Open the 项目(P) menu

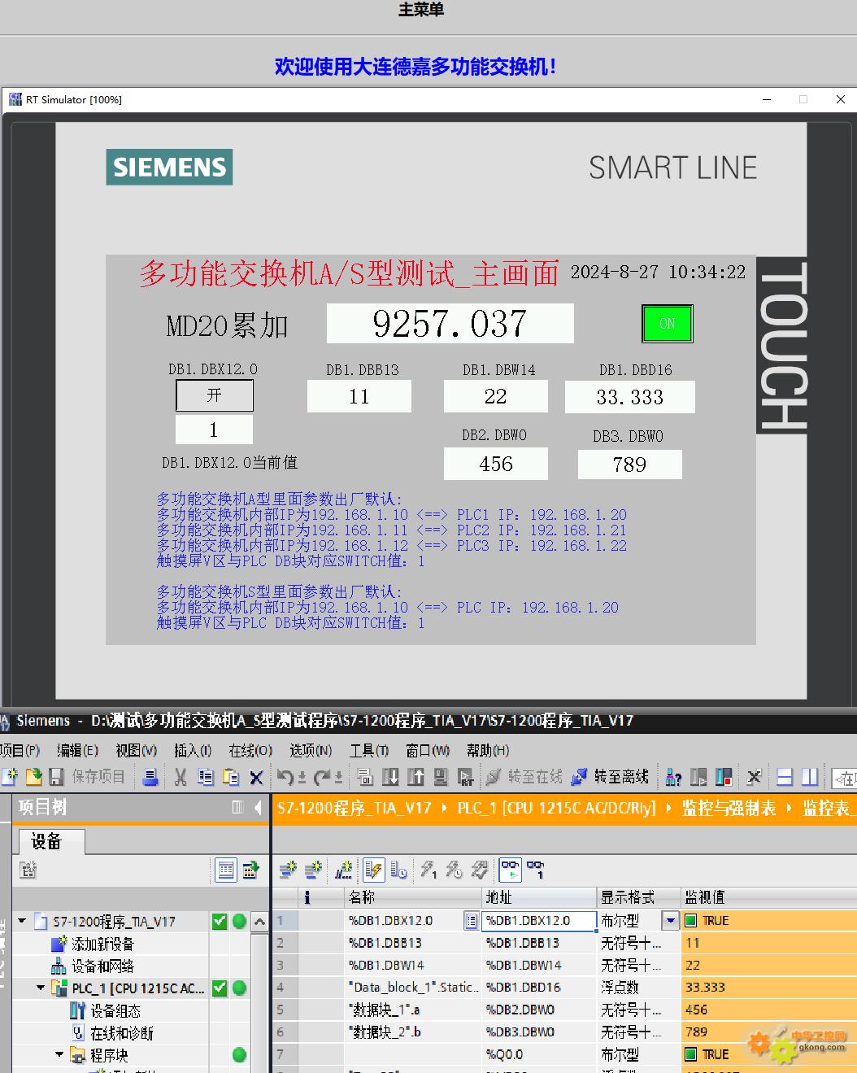tap(20, 750)
